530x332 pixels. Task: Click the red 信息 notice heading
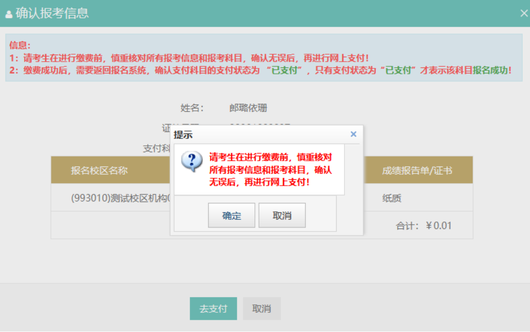20,45
